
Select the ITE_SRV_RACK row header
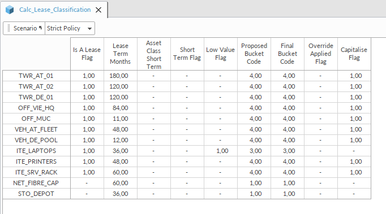coord(36,172)
